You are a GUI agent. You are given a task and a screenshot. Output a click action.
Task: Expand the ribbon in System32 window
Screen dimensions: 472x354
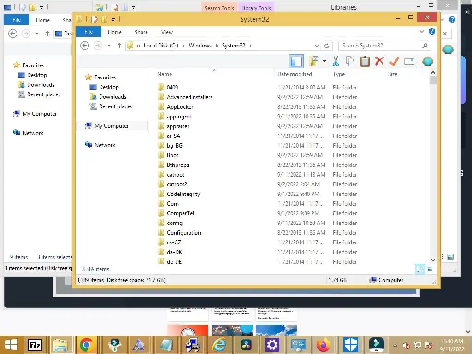[421, 32]
